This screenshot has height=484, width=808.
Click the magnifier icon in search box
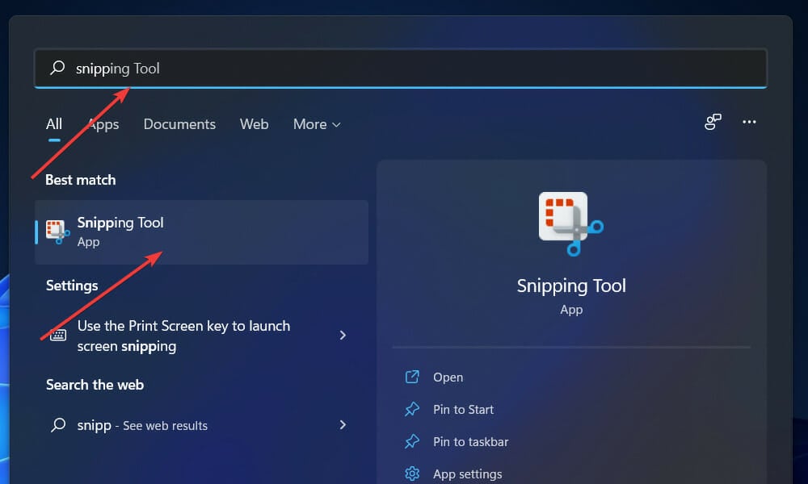(x=57, y=68)
